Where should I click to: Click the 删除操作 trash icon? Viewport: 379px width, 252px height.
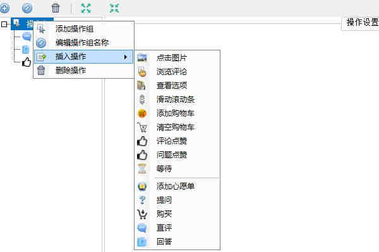[41, 71]
